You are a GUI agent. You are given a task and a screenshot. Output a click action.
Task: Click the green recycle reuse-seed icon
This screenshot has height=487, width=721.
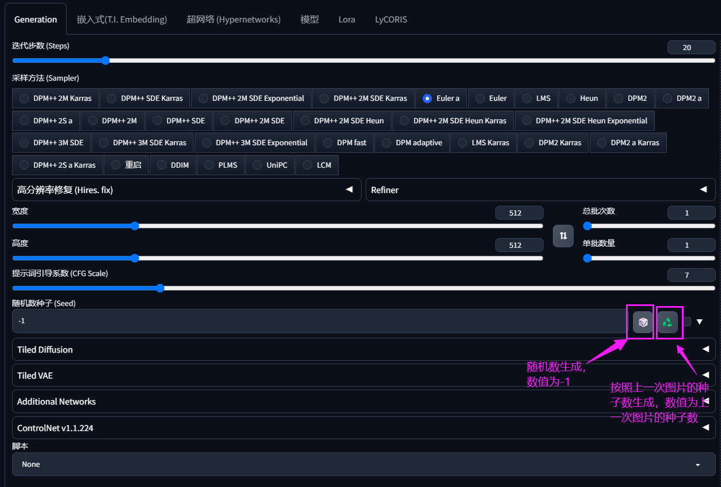(667, 322)
